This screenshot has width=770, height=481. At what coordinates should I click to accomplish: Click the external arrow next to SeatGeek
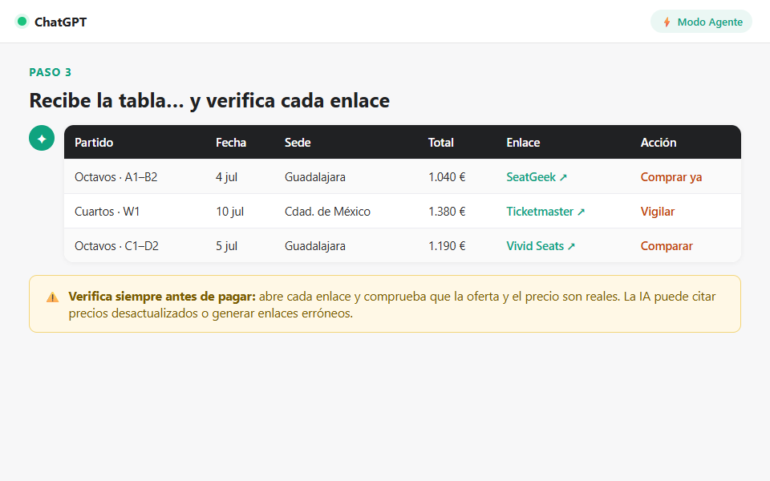[563, 178]
